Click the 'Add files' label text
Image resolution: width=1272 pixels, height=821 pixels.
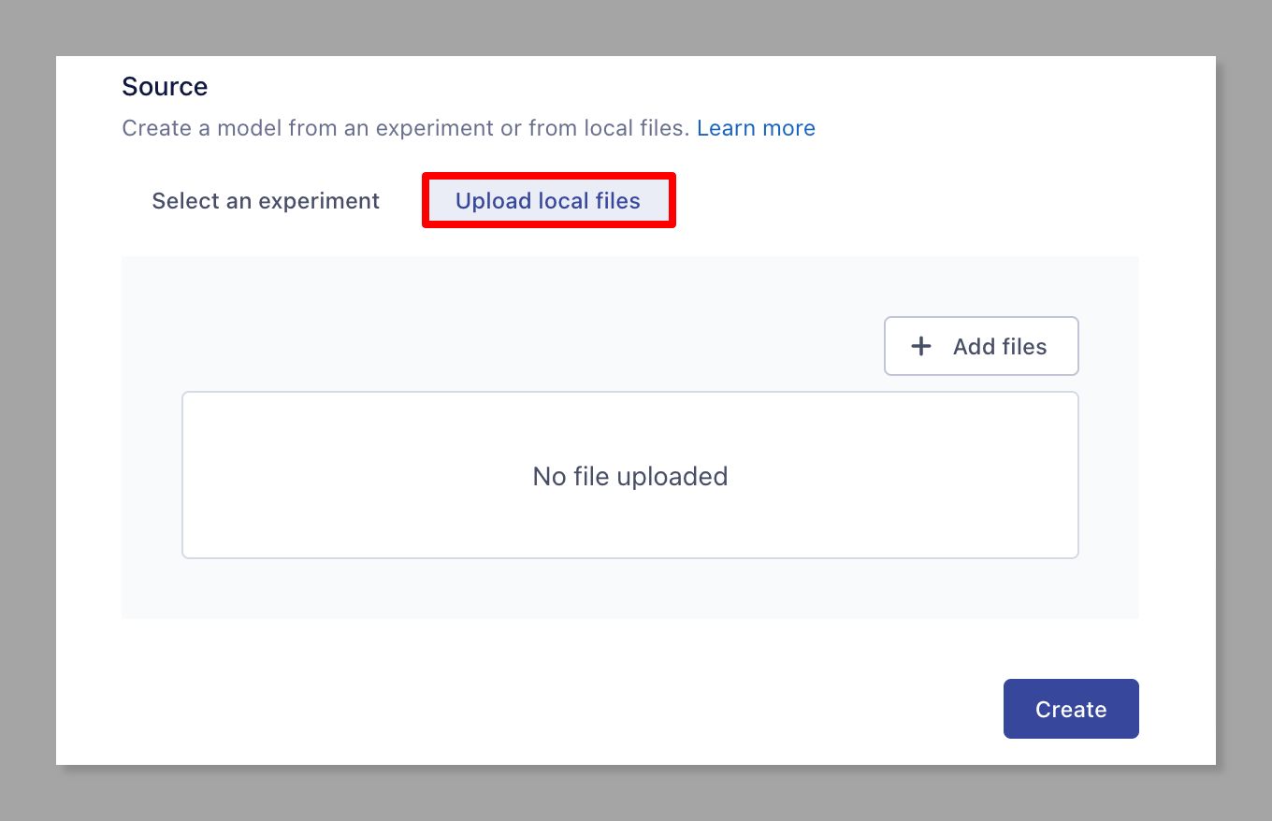(1000, 347)
